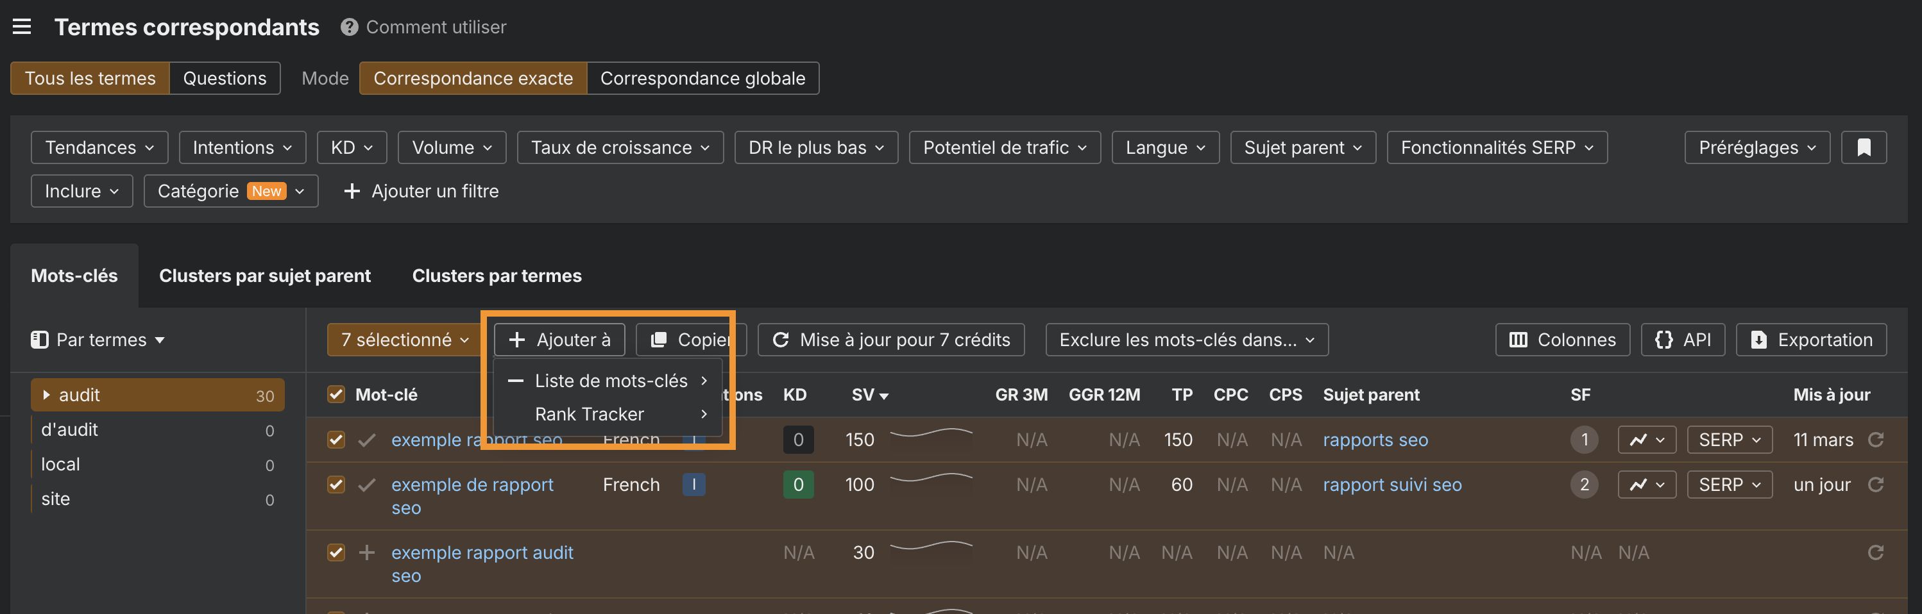
Task: Select 'Rank Tracker' in the Ajouter à menu
Action: 589,413
